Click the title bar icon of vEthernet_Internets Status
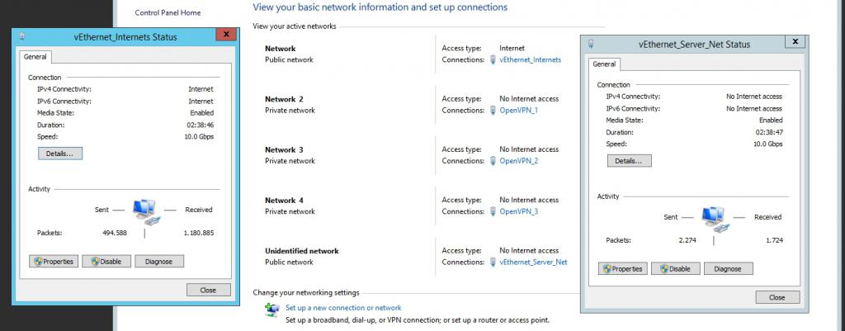The image size is (845, 331). [21, 36]
